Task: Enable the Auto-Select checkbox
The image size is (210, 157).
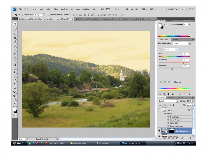Action: click(x=23, y=15)
